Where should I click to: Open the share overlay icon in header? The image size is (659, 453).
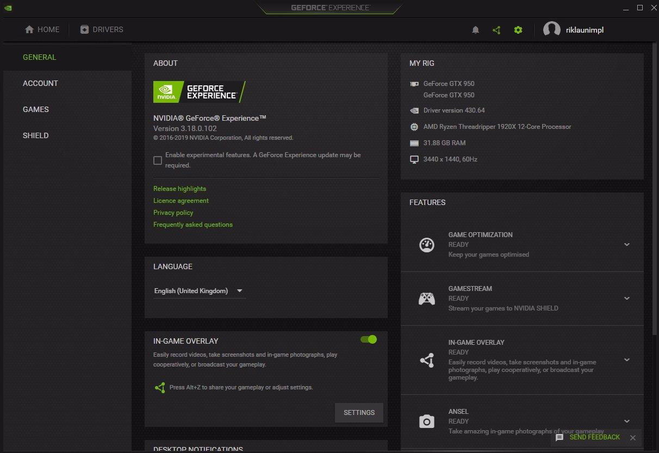pyautogui.click(x=496, y=30)
